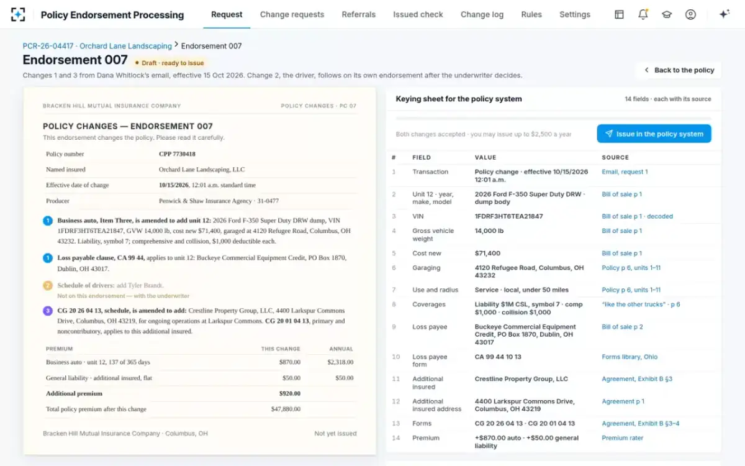Open the Rules tab

[531, 14]
